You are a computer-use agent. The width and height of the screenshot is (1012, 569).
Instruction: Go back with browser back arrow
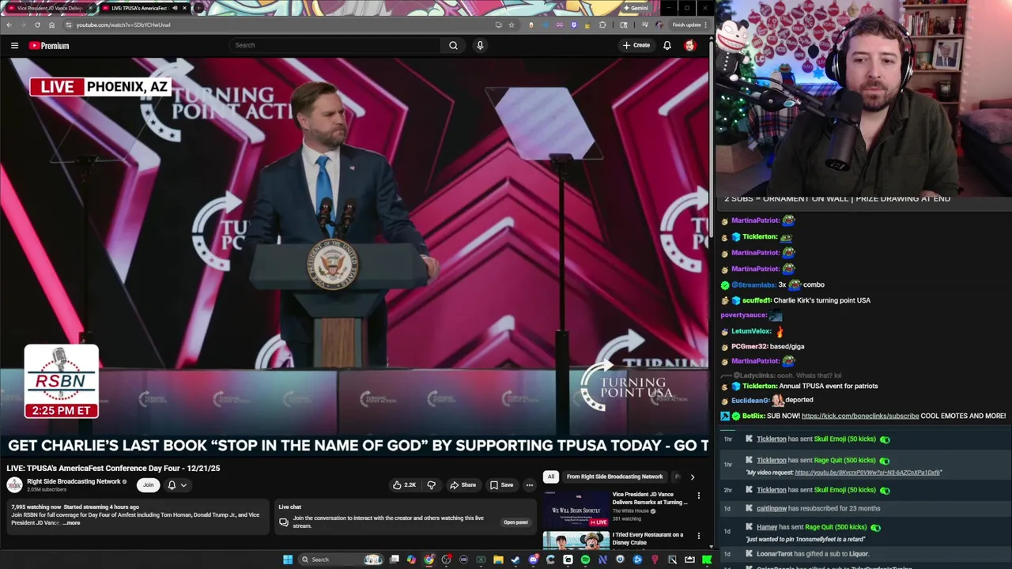[9, 24]
